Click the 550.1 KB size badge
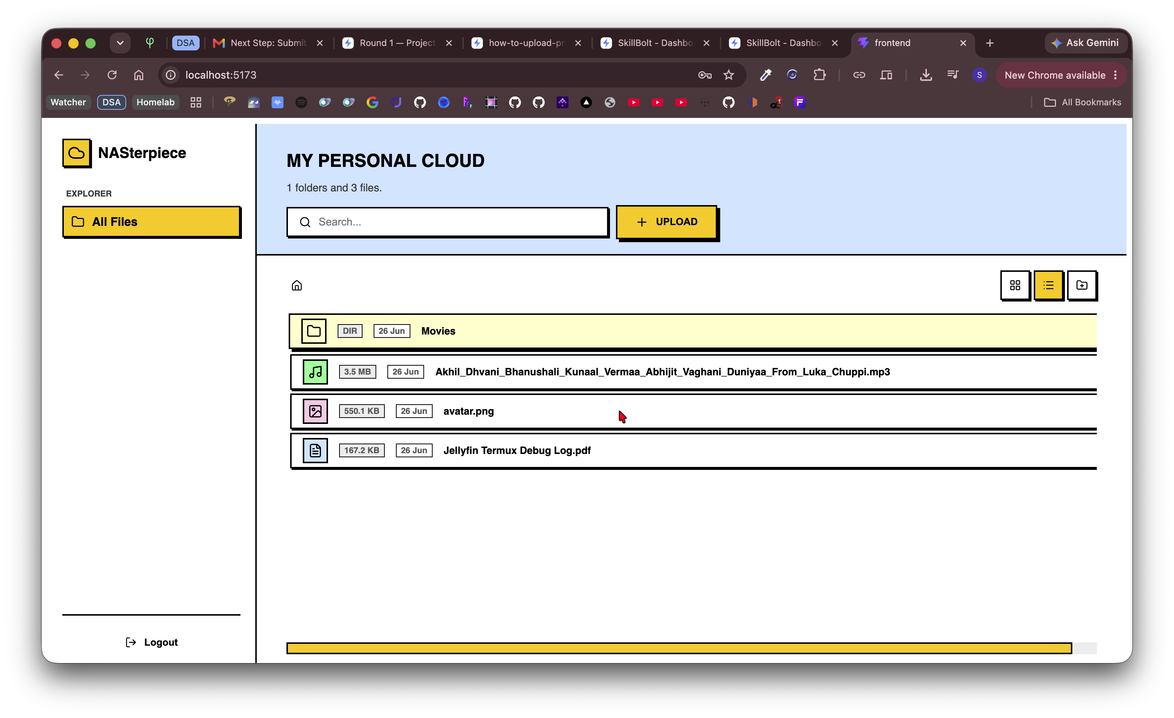Image resolution: width=1174 pixels, height=718 pixels. click(362, 411)
